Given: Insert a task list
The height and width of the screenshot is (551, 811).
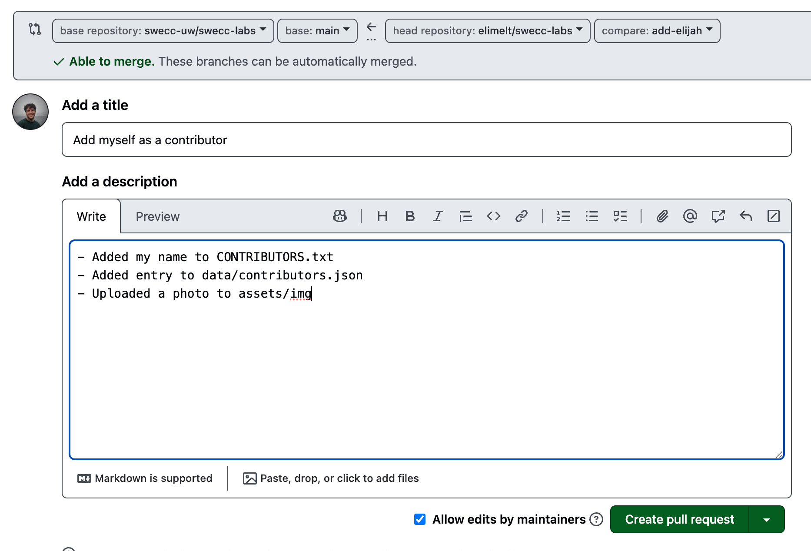Looking at the screenshot, I should tap(620, 216).
